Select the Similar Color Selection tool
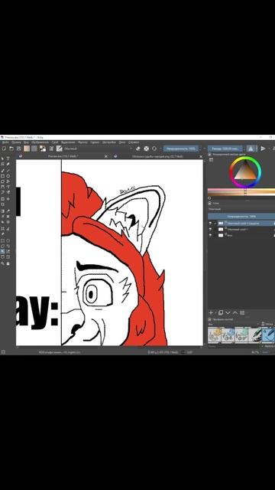Screen dimensions: 275x490 click(x=8, y=251)
